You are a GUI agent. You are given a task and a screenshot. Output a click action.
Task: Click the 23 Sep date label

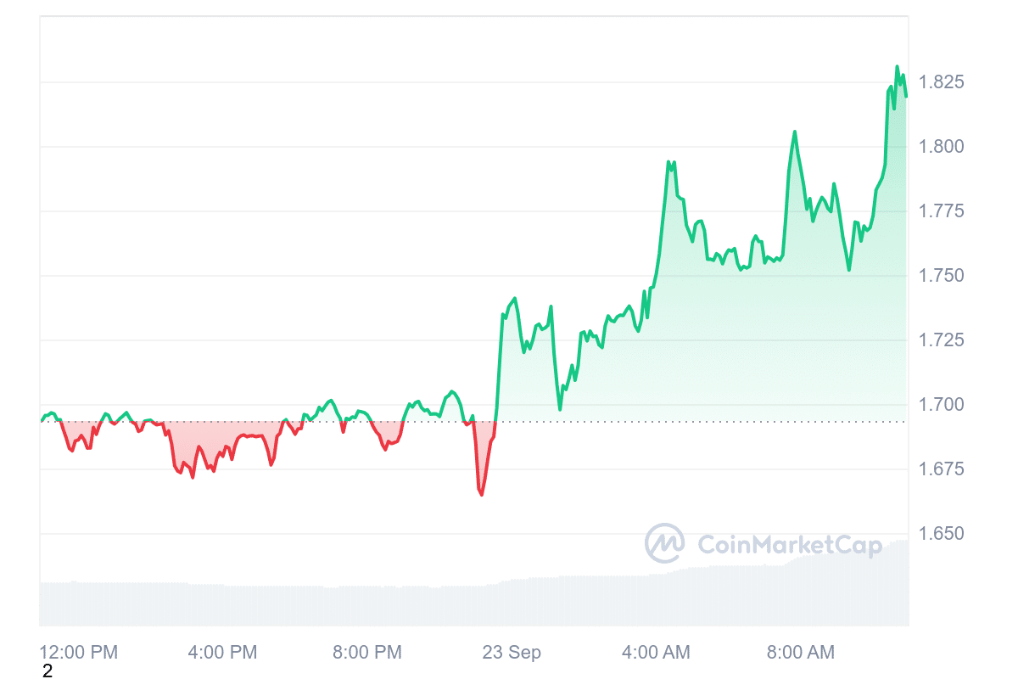coord(512,653)
